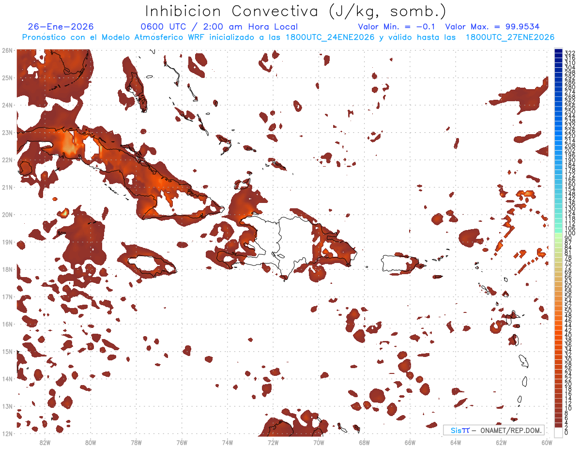Click the 21N latitude label
Viewport: 581px width, 449px height.
(7, 187)
